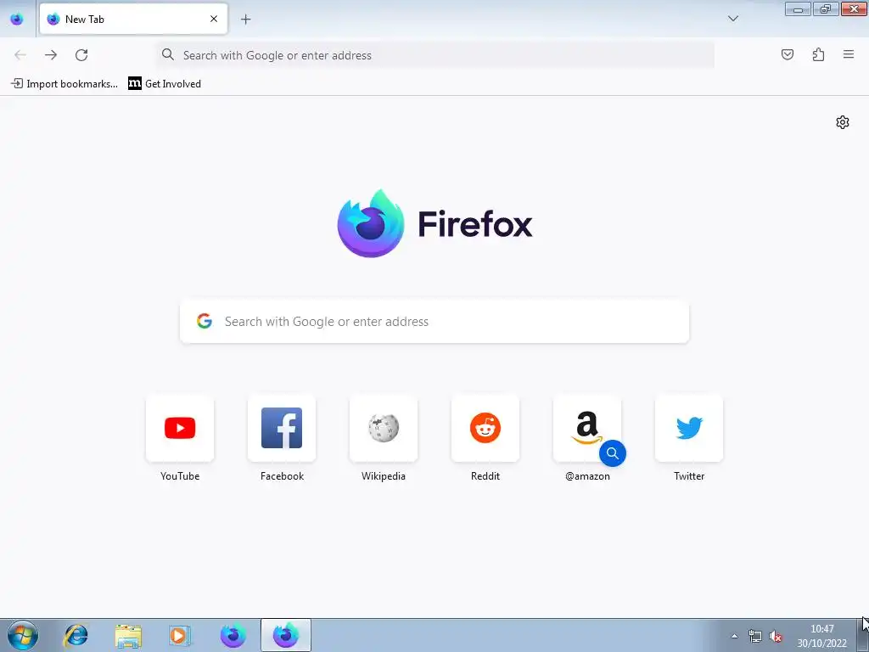Expand the list all tabs chevron
The image size is (869, 652).
pyautogui.click(x=732, y=19)
